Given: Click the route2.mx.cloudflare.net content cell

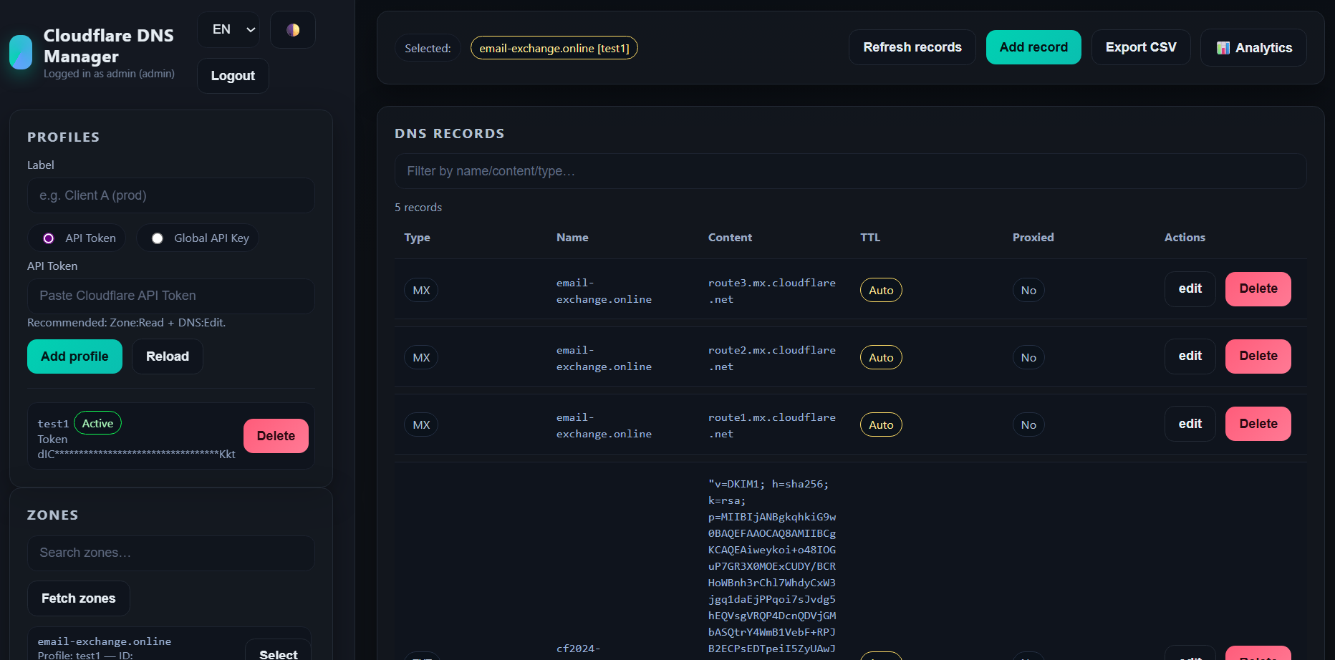Looking at the screenshot, I should [x=772, y=359].
